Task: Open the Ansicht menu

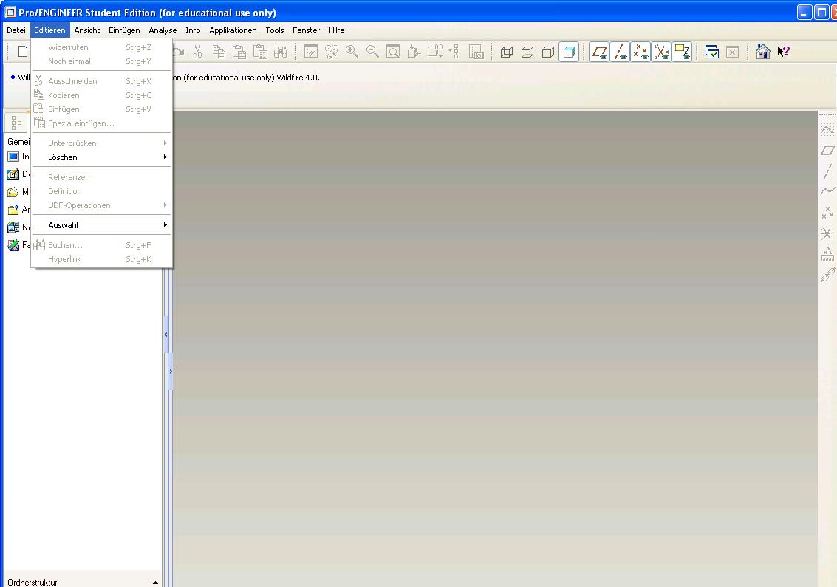Action: click(x=87, y=30)
